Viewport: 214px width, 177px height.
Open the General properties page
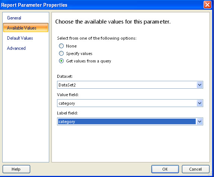(14, 18)
